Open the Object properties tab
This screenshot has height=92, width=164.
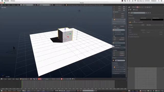[x=139, y=7]
